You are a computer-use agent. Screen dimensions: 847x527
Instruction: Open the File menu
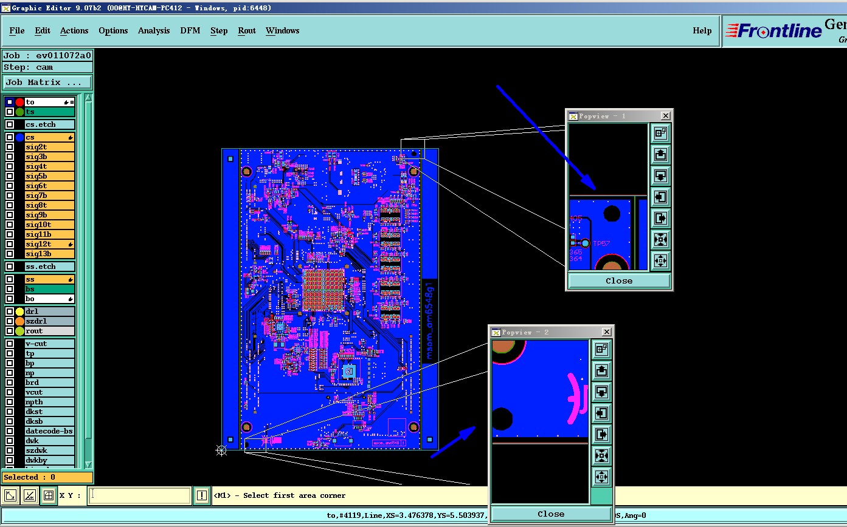[17, 30]
